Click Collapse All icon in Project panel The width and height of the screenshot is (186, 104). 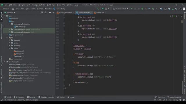coord(46,12)
